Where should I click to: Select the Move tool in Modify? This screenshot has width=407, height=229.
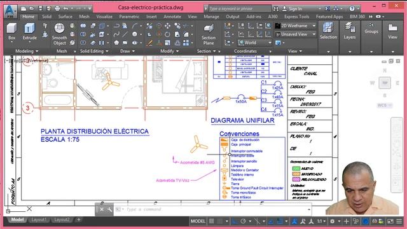[x=168, y=25]
